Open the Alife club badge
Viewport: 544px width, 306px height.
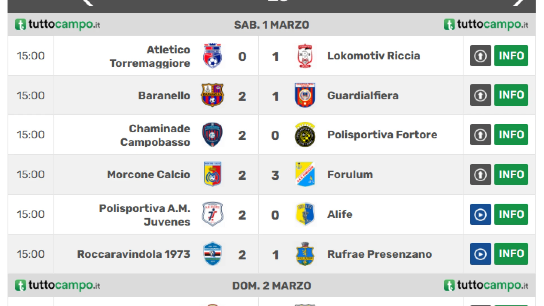305,214
